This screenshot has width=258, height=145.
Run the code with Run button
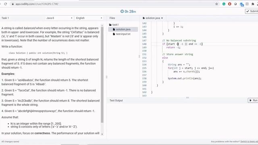[253, 100]
